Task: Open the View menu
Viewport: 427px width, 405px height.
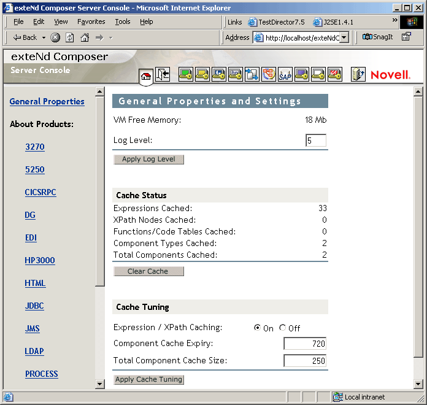Action: point(61,22)
